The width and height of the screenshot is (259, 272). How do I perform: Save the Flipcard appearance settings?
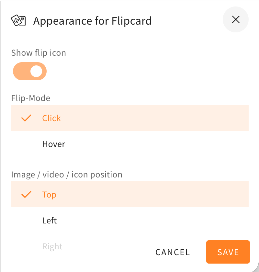(228, 252)
